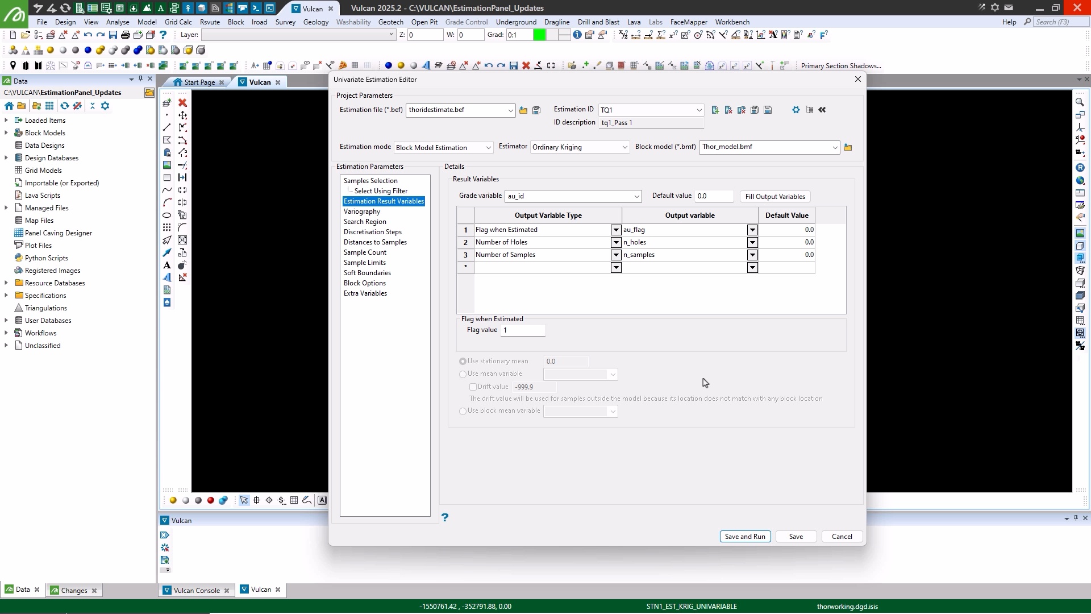Browse for block model file folder icon
Viewport: 1091px width, 614px height.
(x=848, y=147)
